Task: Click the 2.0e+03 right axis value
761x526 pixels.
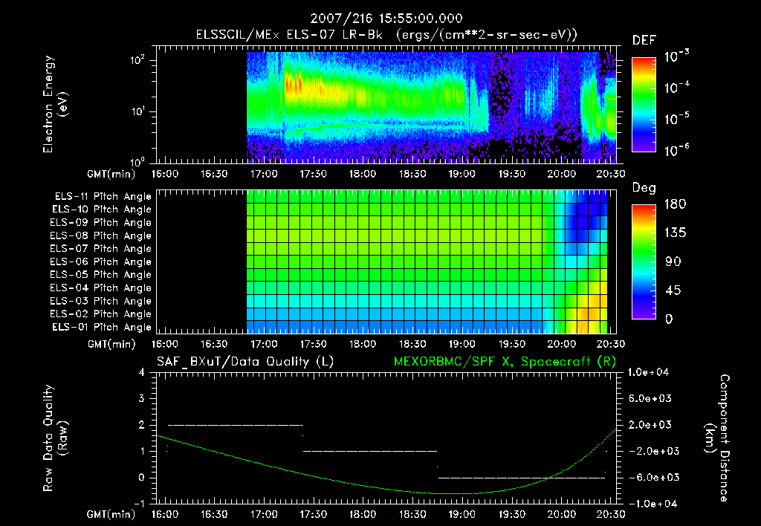Action: [x=650, y=425]
